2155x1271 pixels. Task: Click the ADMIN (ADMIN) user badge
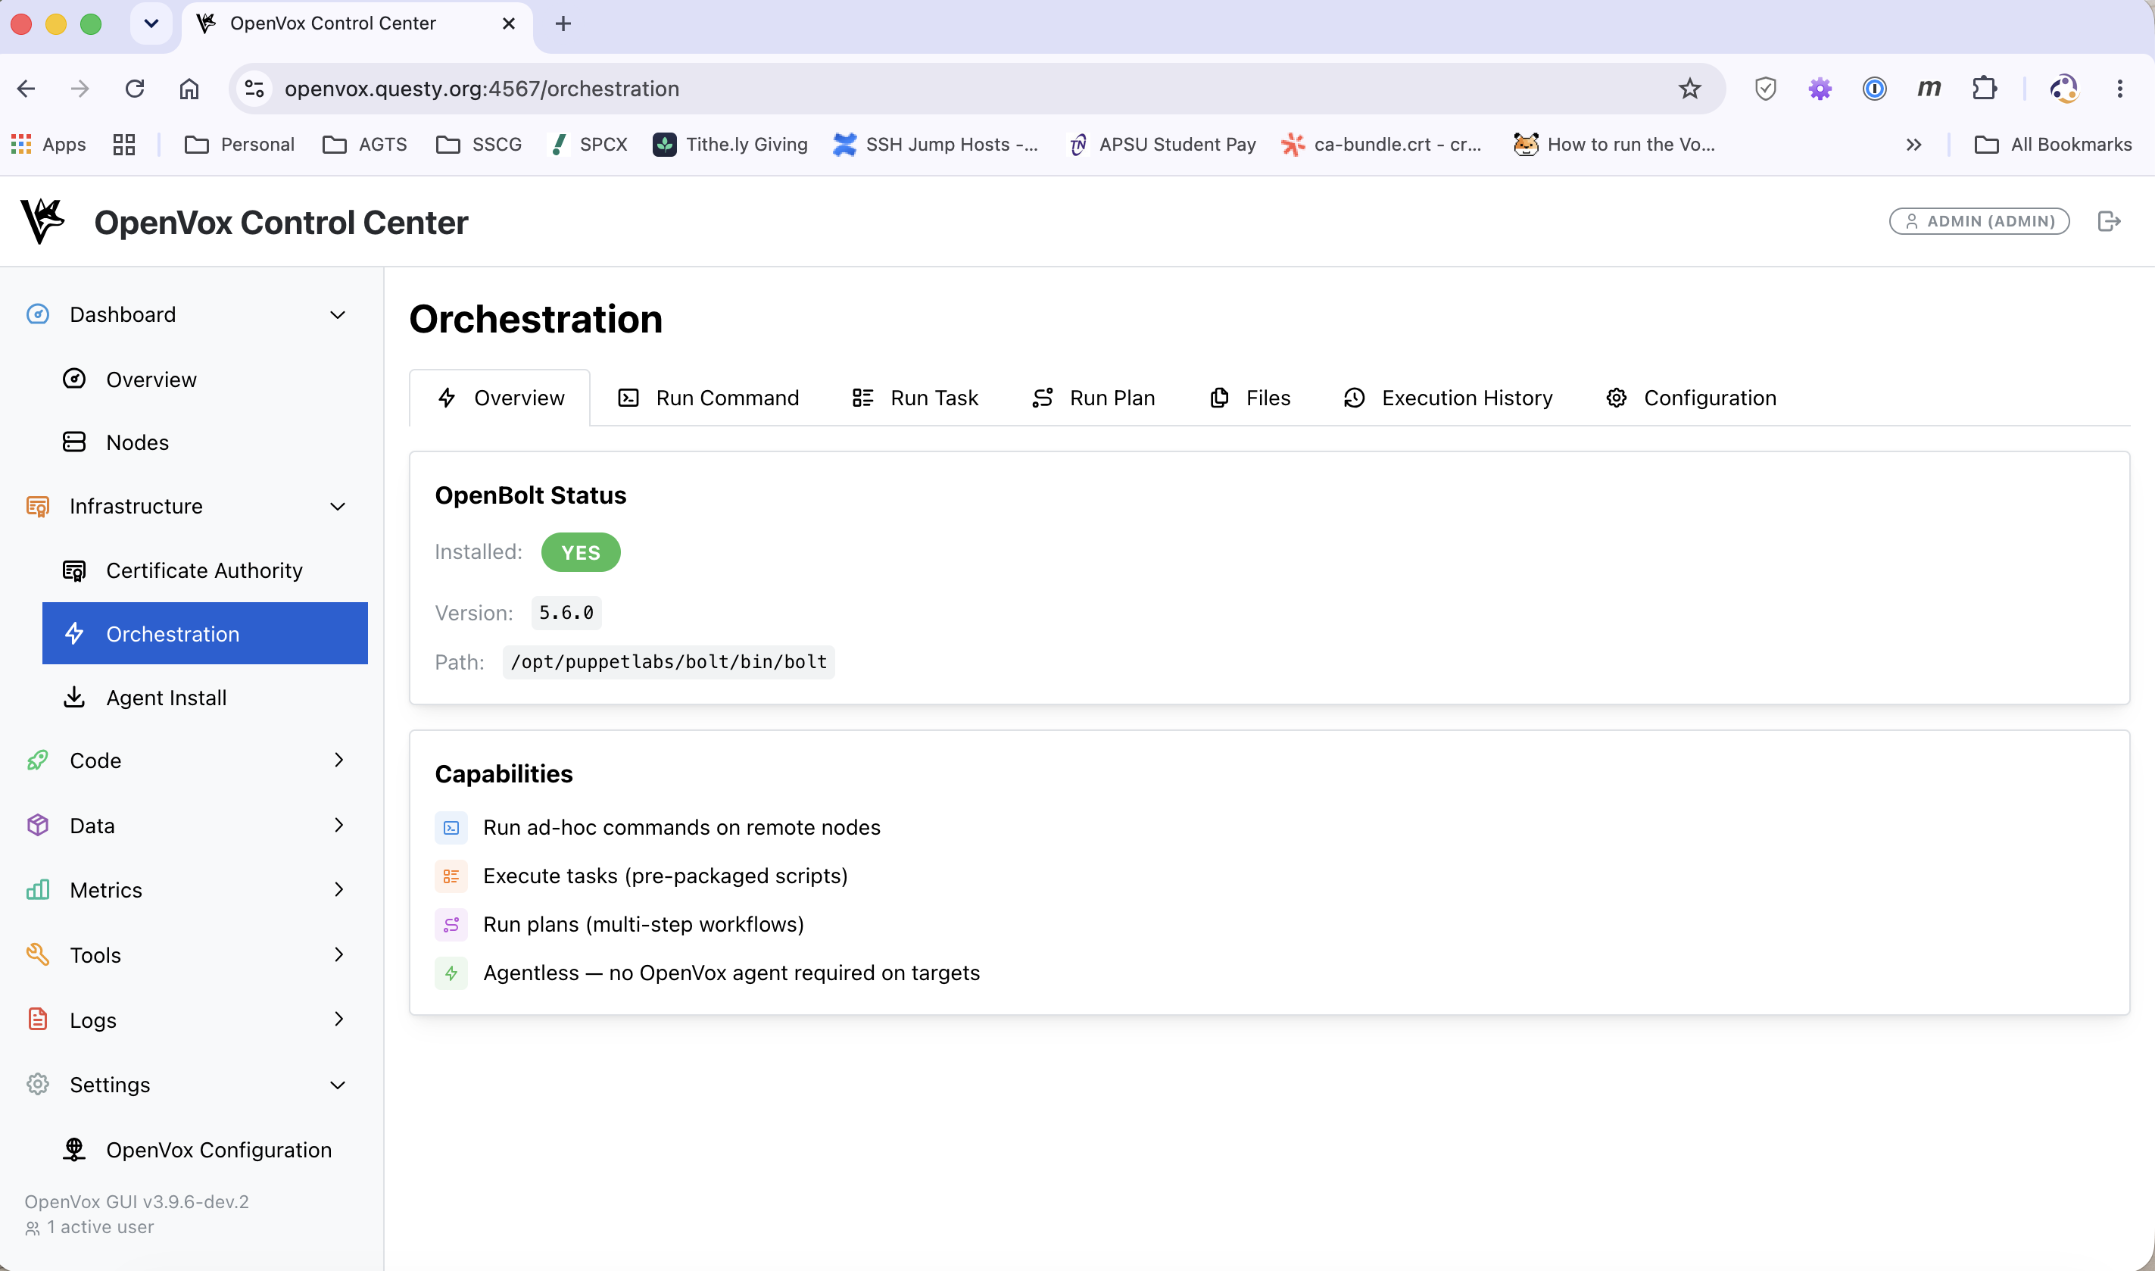pos(1979,221)
